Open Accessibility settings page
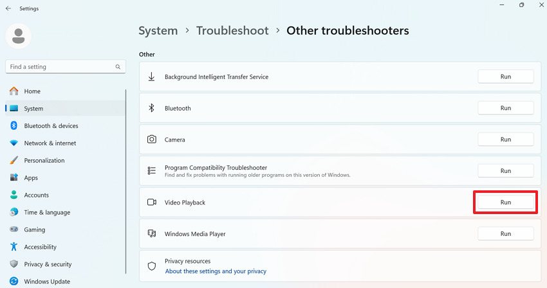547x288 pixels. coord(65,246)
